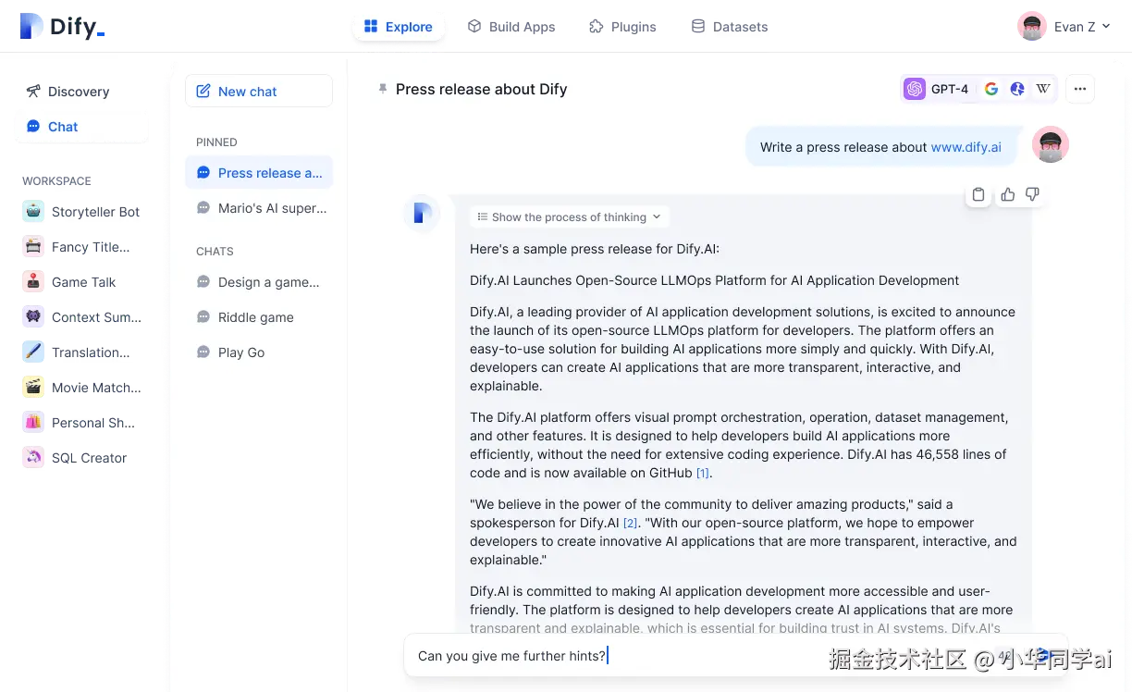Give the response a thumbs up
Screen dimensions: 1132x692
pyautogui.click(x=1007, y=194)
